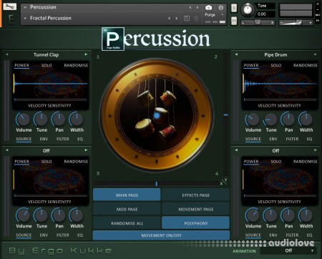Image resolution: width=322 pixels, height=259 pixels.
Task: Click the Tunnel Clap Width knob
Action: [77, 119]
